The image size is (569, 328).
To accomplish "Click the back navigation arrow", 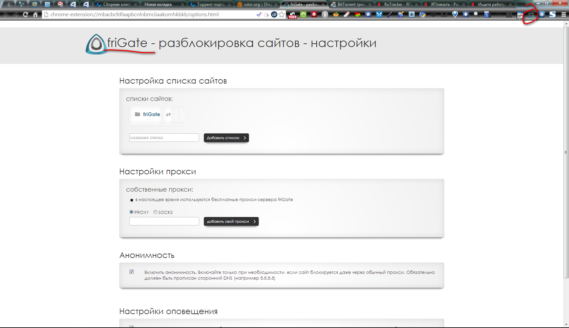I will [x=6, y=15].
